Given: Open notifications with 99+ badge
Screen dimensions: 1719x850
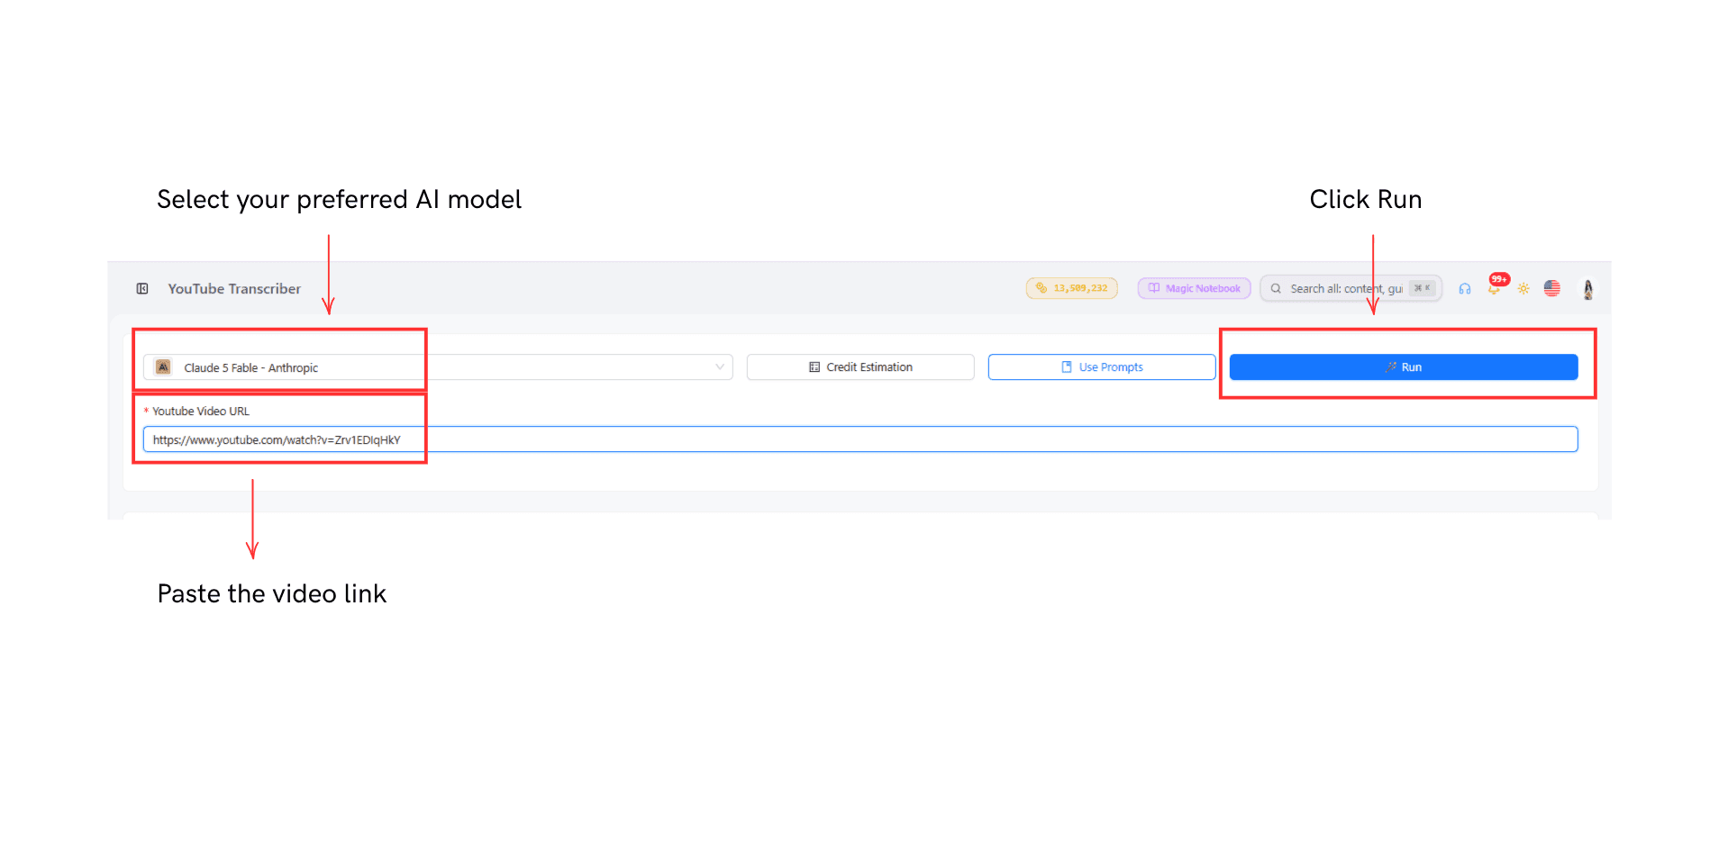Looking at the screenshot, I should tap(1495, 287).
